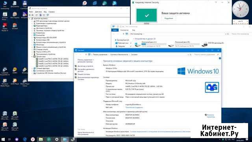Select the Порты (COM и LPT) category
The width and height of the screenshot is (252, 142).
[43, 52]
